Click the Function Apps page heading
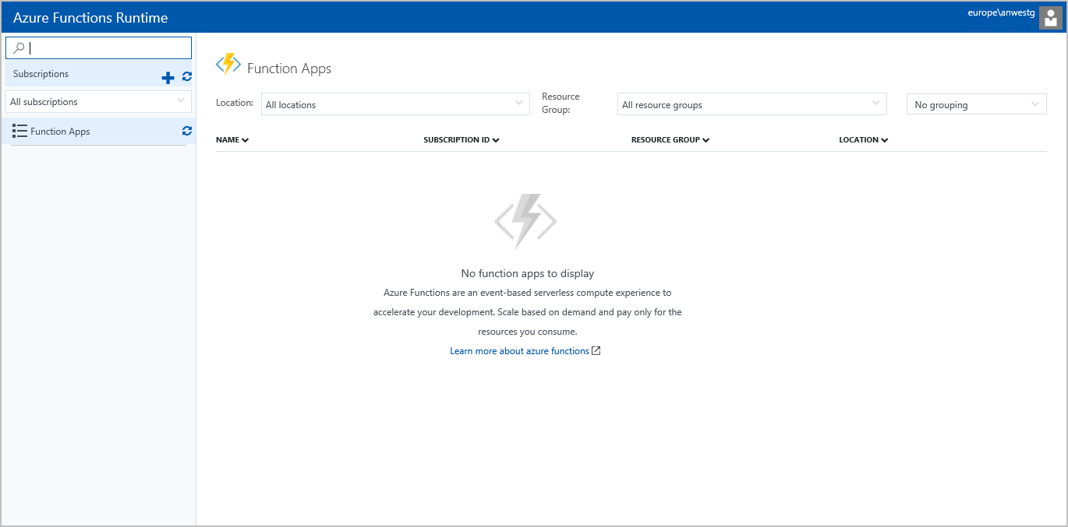The width and height of the screenshot is (1068, 527). (289, 69)
